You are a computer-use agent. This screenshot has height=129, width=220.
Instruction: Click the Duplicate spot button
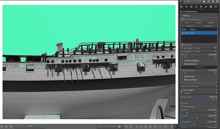[x=211, y=23]
